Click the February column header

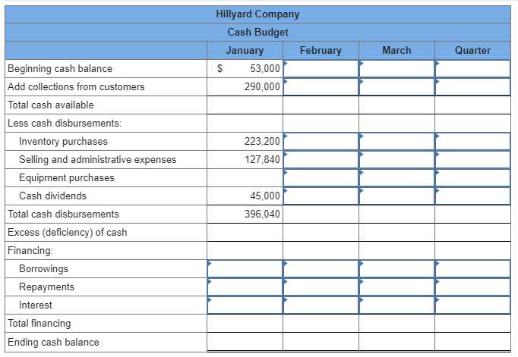pos(321,51)
